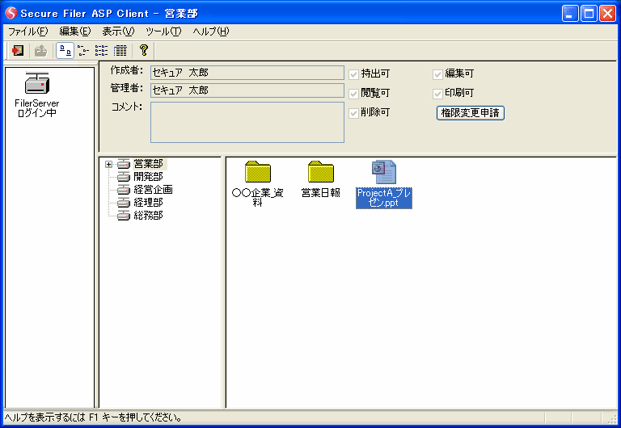Select the ProjectA_プレゼン.ppt file icon
The width and height of the screenshot is (621, 428).
click(x=384, y=172)
